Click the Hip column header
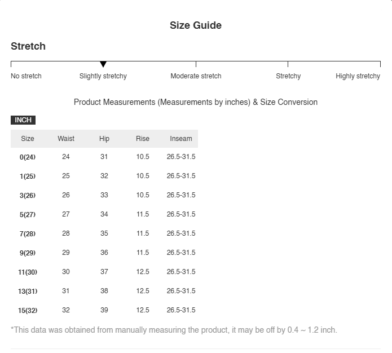 (x=104, y=139)
